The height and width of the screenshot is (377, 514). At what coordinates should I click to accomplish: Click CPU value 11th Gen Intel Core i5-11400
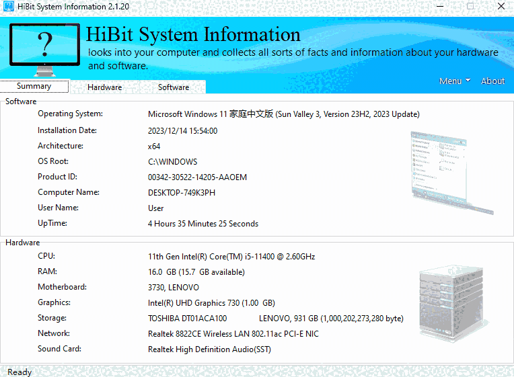(x=231, y=257)
